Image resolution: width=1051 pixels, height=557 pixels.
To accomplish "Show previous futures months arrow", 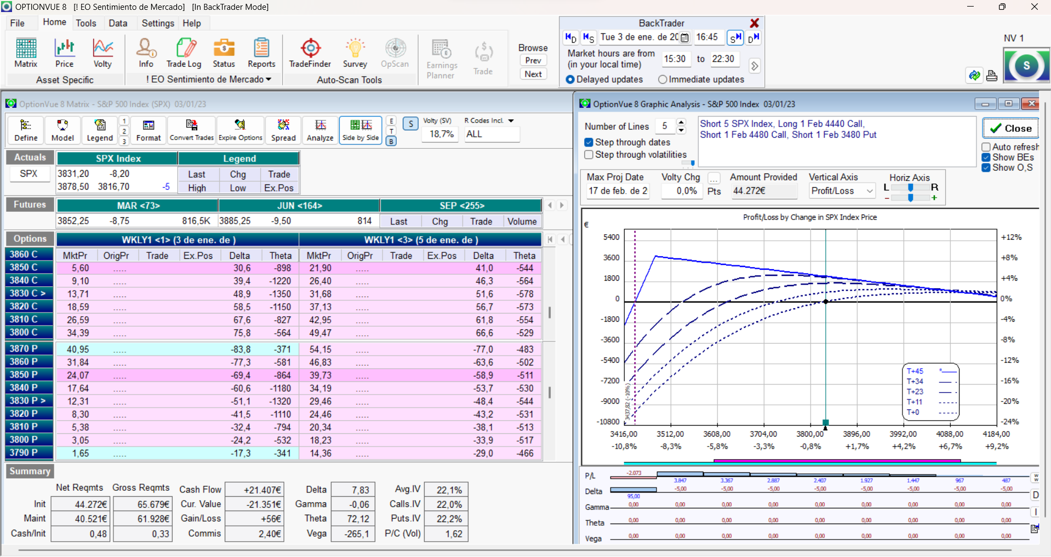I will click(x=550, y=206).
